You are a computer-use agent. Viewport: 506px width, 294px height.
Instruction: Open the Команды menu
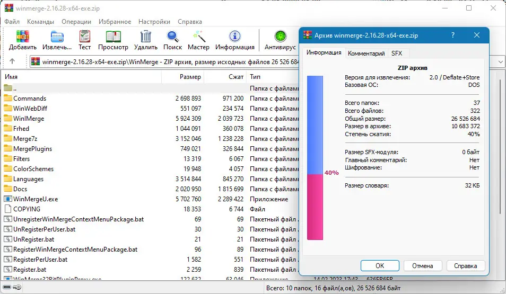click(40, 22)
